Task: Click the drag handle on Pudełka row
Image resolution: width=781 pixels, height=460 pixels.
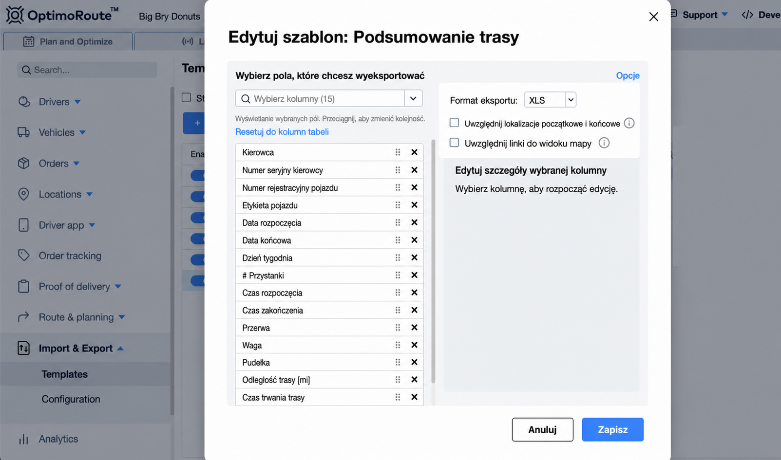Action: pos(398,362)
